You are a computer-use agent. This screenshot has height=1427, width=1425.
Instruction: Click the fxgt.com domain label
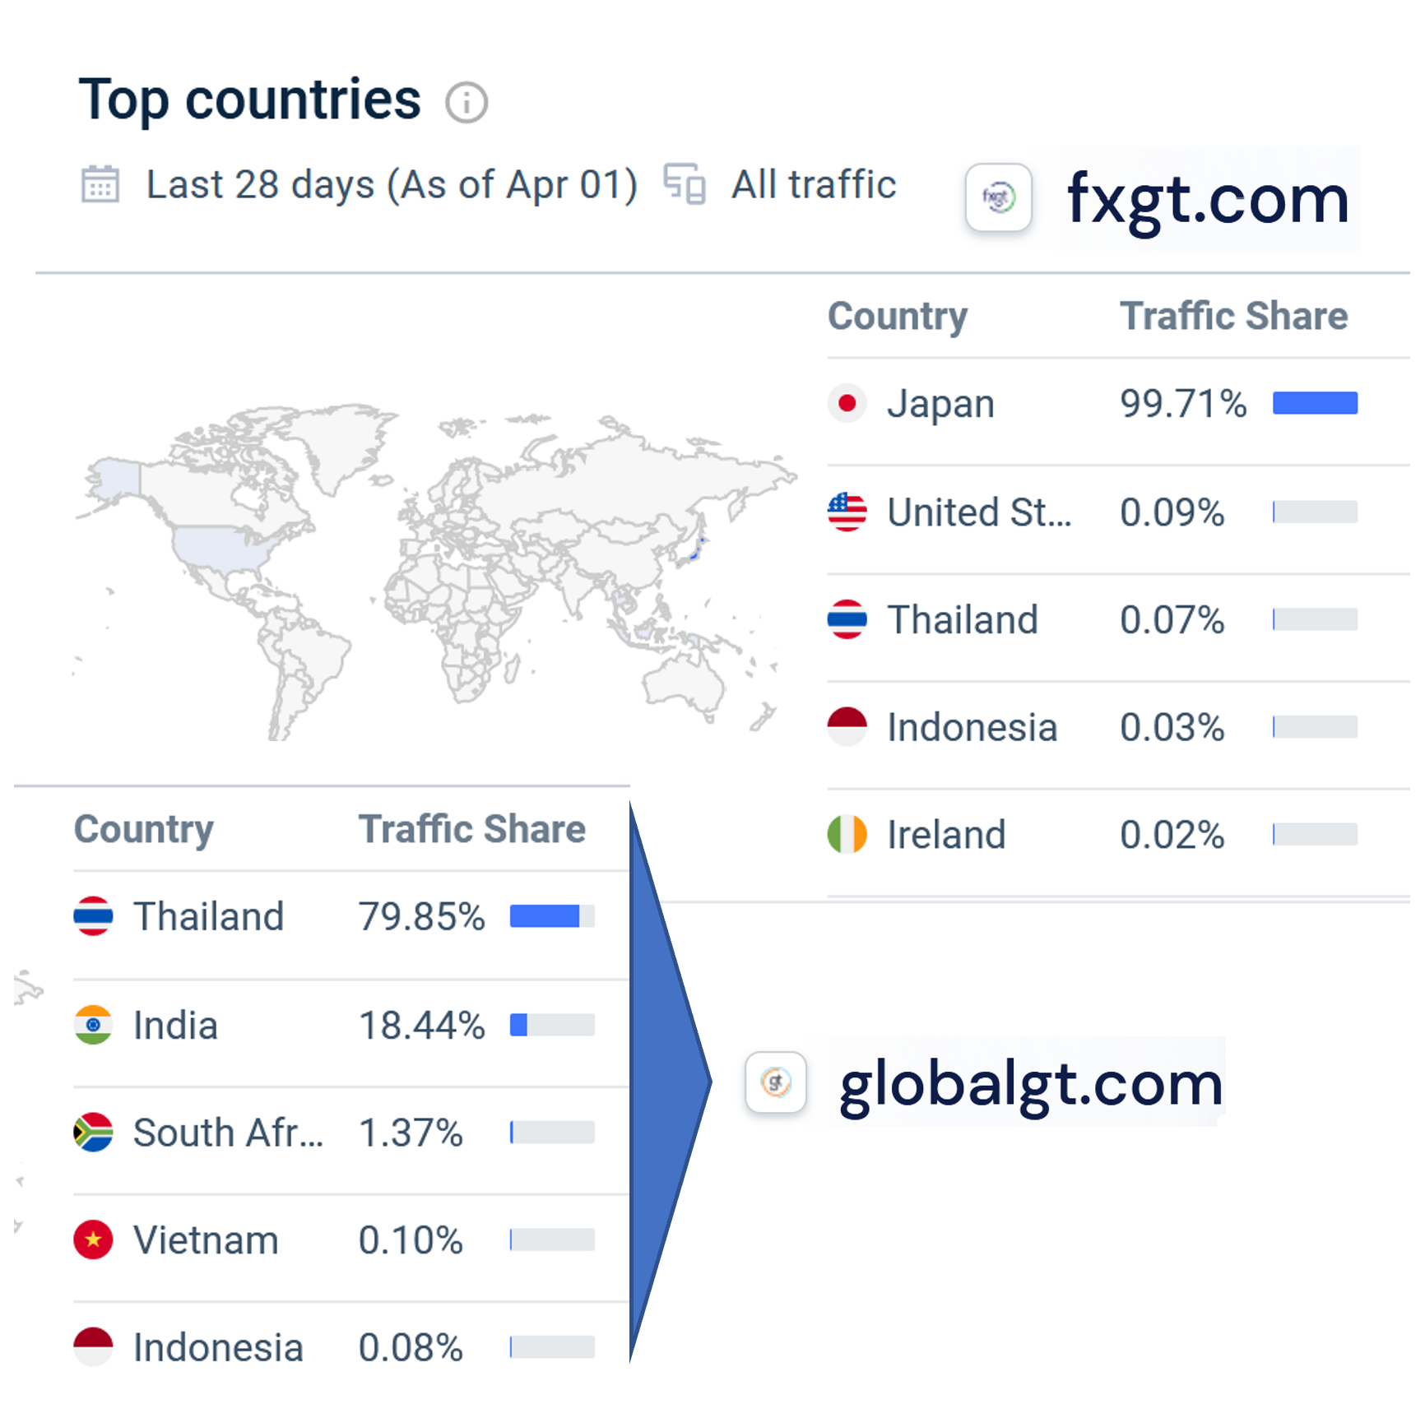coord(1208,199)
